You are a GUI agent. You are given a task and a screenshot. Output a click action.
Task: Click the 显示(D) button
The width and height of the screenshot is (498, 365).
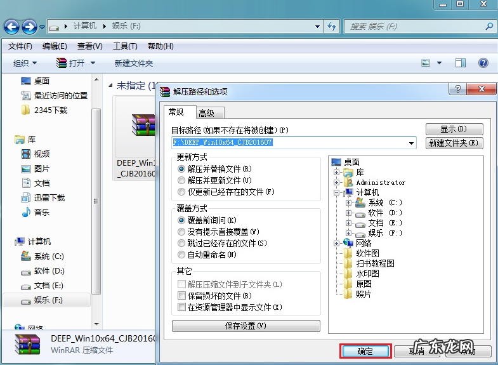454,129
